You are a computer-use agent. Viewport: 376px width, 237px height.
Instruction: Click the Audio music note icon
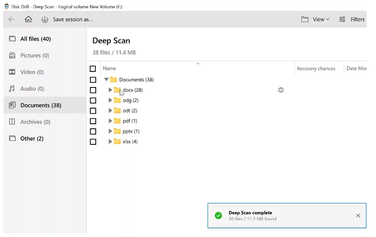tap(12, 89)
